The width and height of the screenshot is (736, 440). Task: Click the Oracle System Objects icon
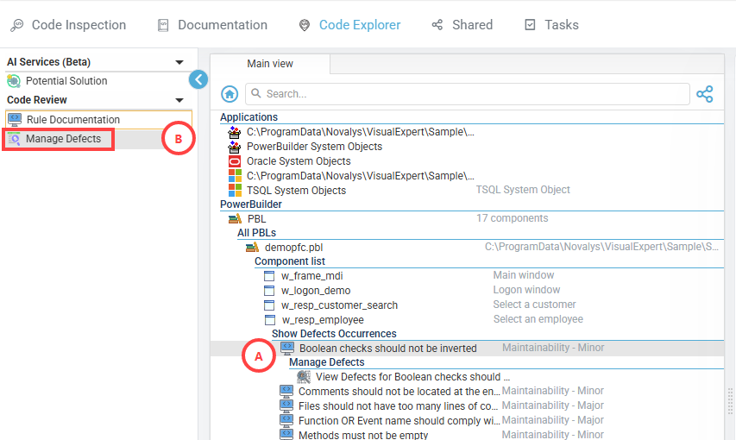click(x=234, y=161)
